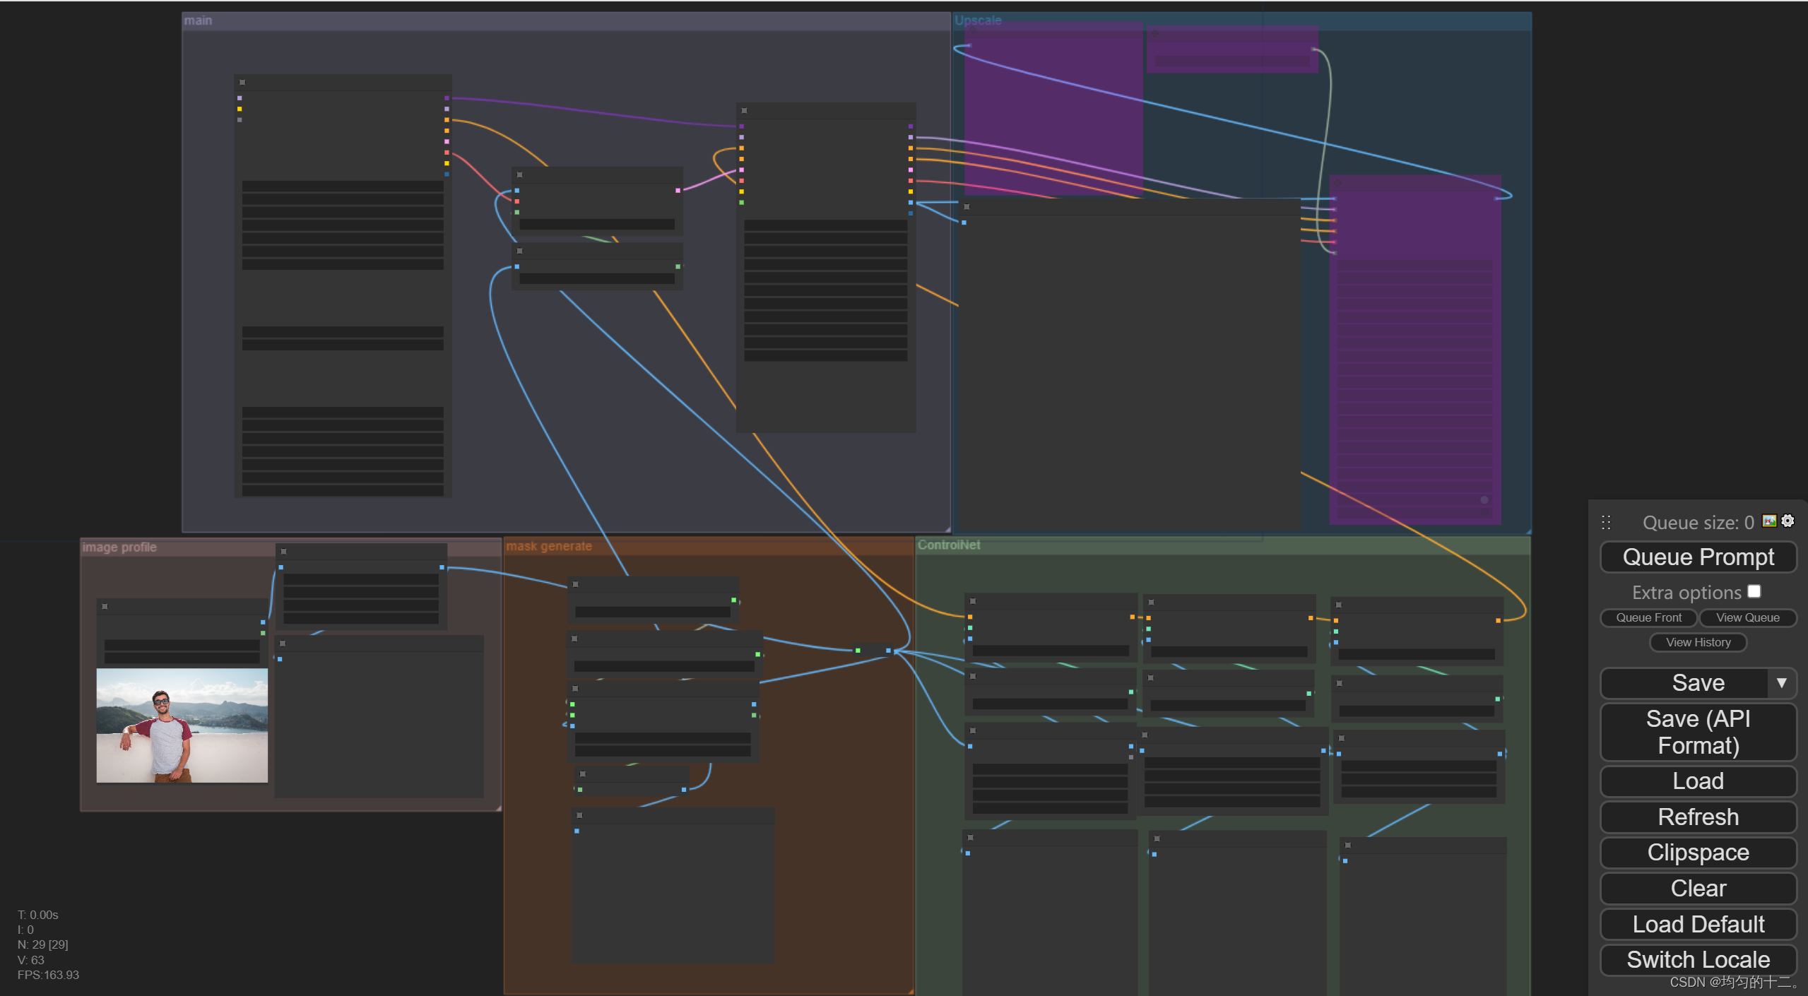The image size is (1808, 996).
Task: Click collapse dot of the image profile load-image node
Action: (x=105, y=606)
